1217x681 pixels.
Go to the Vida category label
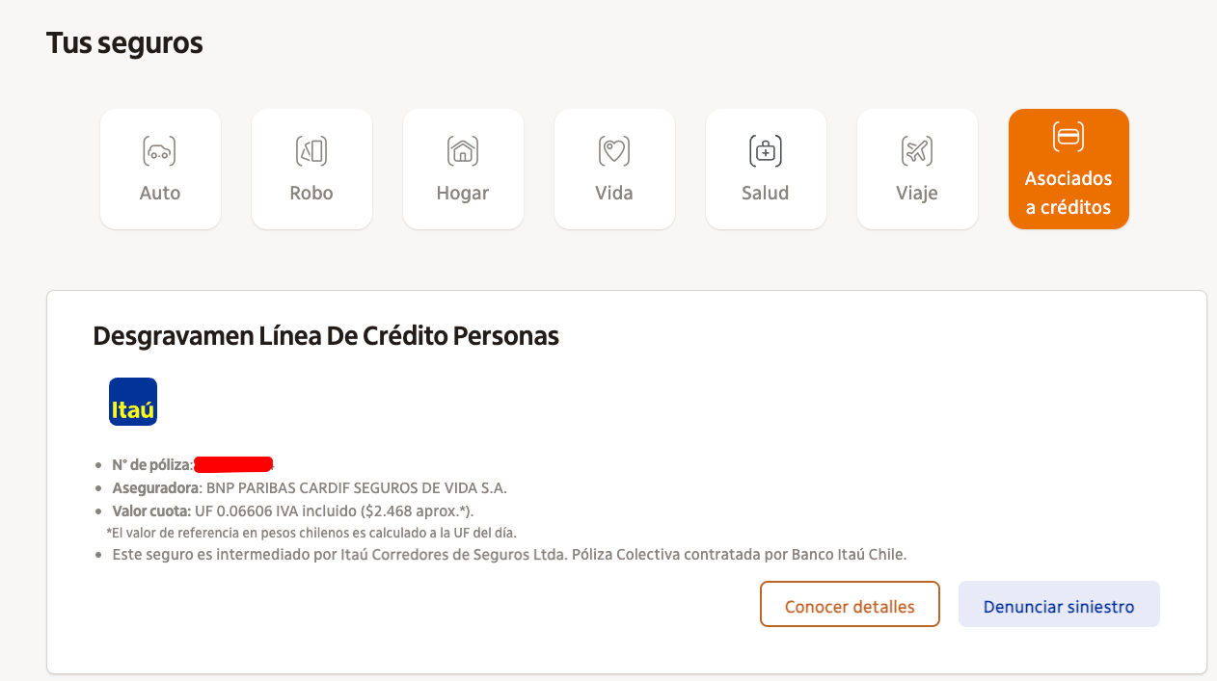(x=614, y=193)
